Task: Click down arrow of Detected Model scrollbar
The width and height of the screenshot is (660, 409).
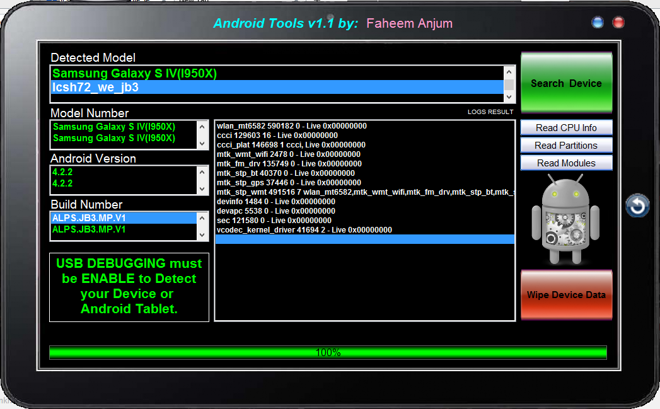Action: click(x=509, y=97)
